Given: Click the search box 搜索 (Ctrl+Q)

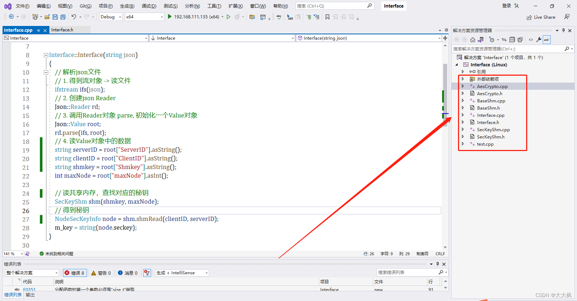Looking at the screenshot, I should [335, 6].
